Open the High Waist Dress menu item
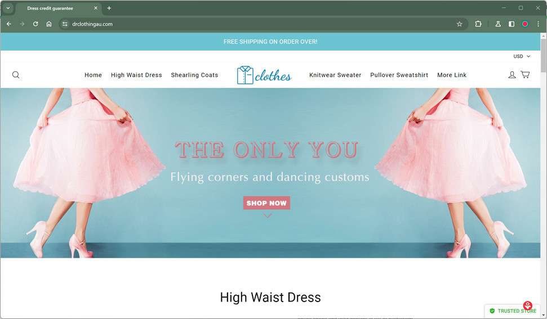This screenshot has height=319, width=547. click(136, 75)
